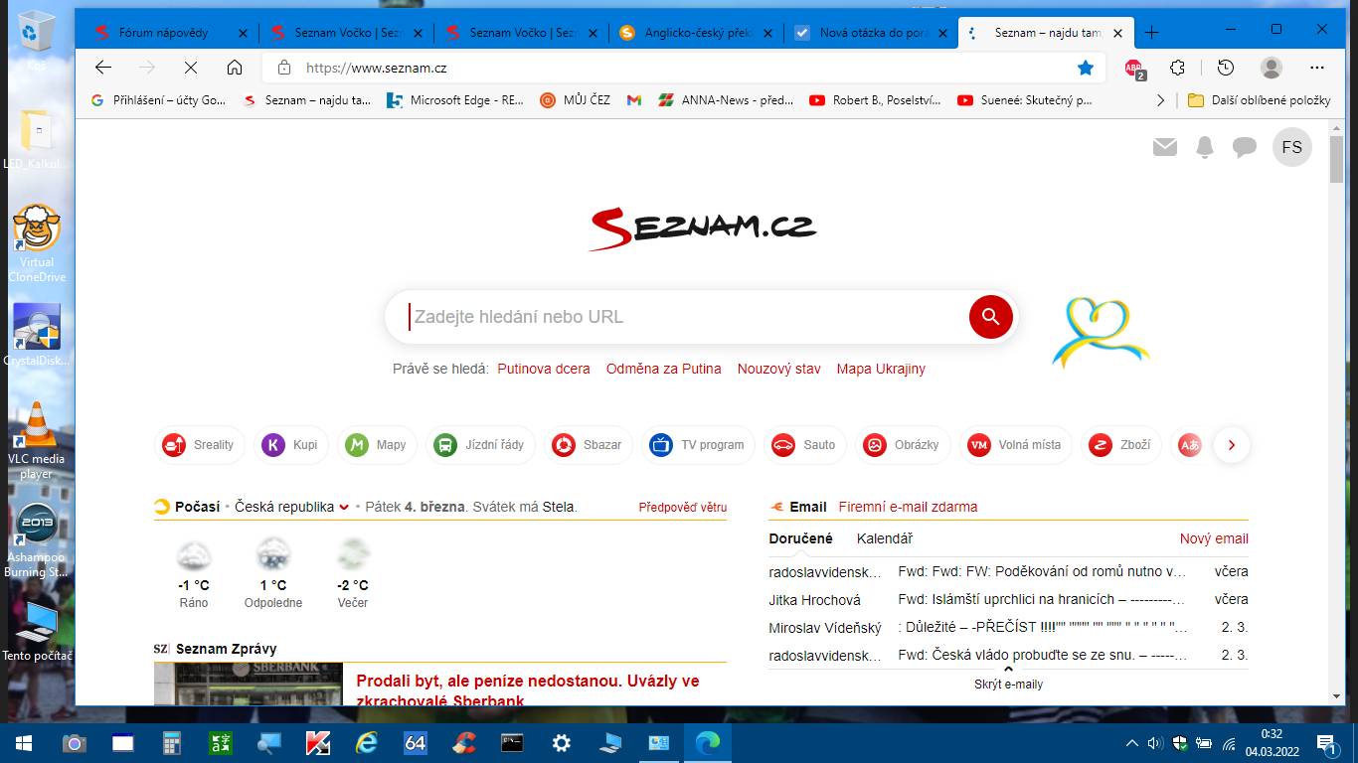This screenshot has height=763, width=1358.
Task: Open MŮJ ČEZ bookmark
Action: pos(576,100)
